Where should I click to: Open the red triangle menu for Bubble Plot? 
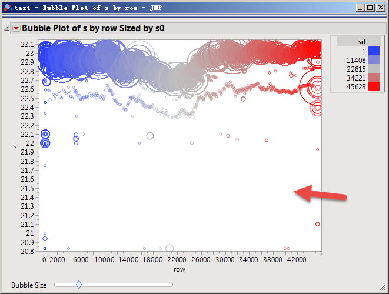coord(16,28)
